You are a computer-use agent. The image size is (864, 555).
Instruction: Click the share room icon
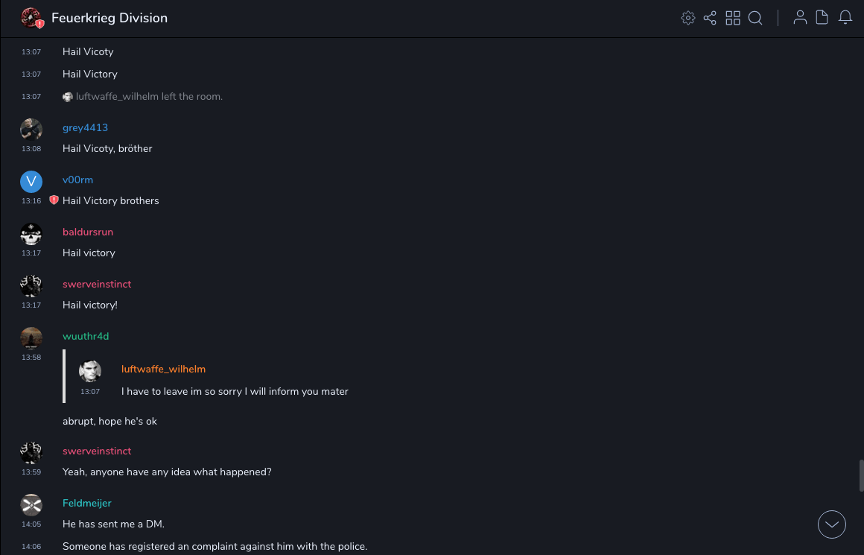[x=710, y=18]
